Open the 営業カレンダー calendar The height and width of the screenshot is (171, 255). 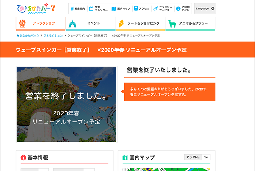point(97,8)
